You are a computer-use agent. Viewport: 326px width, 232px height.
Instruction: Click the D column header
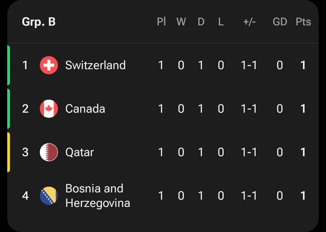pos(201,22)
